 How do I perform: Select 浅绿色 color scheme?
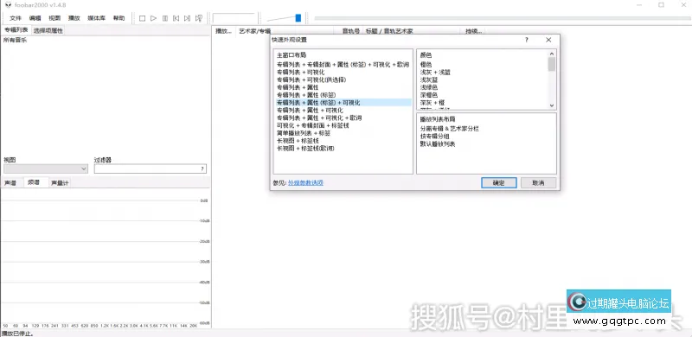tap(429, 87)
